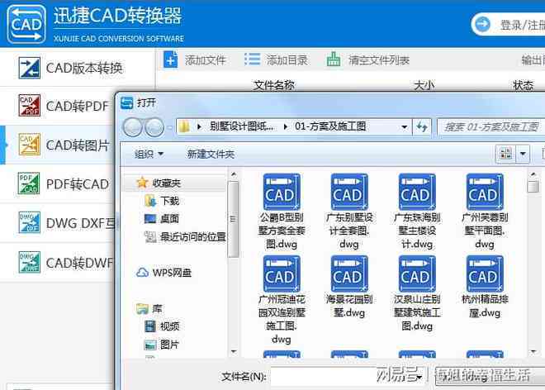Click the 添加目录 list icon
This screenshot has width=545, height=390.
(252, 59)
